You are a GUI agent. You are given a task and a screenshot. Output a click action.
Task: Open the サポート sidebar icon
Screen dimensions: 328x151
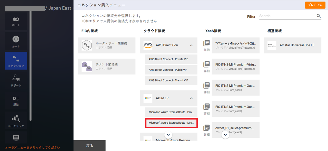tap(16, 80)
